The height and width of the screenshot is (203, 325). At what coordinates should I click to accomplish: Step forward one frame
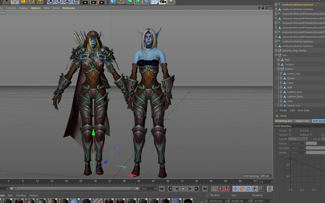coord(190,189)
